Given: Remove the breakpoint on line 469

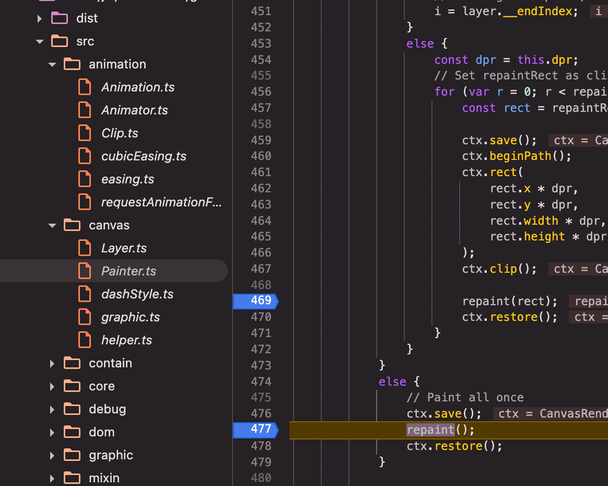Looking at the screenshot, I should [x=255, y=300].
